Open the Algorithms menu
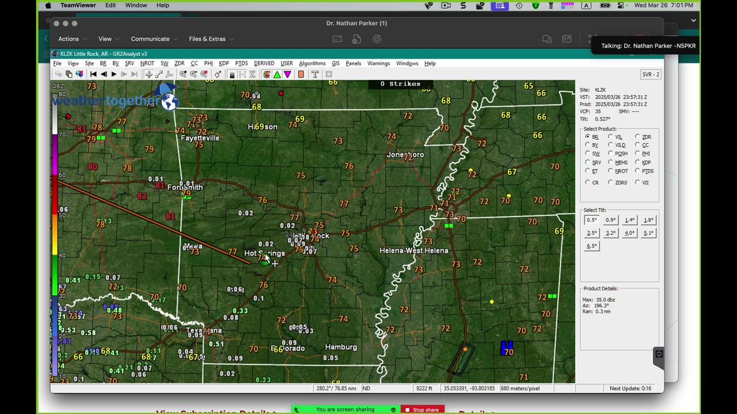Screen dimensions: 737x414 pyautogui.click(x=312, y=63)
